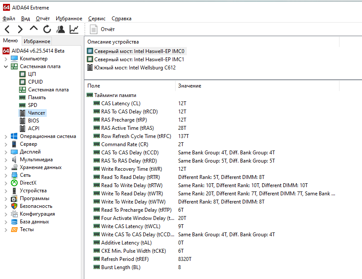Expand the Компьютер tree node
The height and width of the screenshot is (279, 362).
(x=6, y=59)
